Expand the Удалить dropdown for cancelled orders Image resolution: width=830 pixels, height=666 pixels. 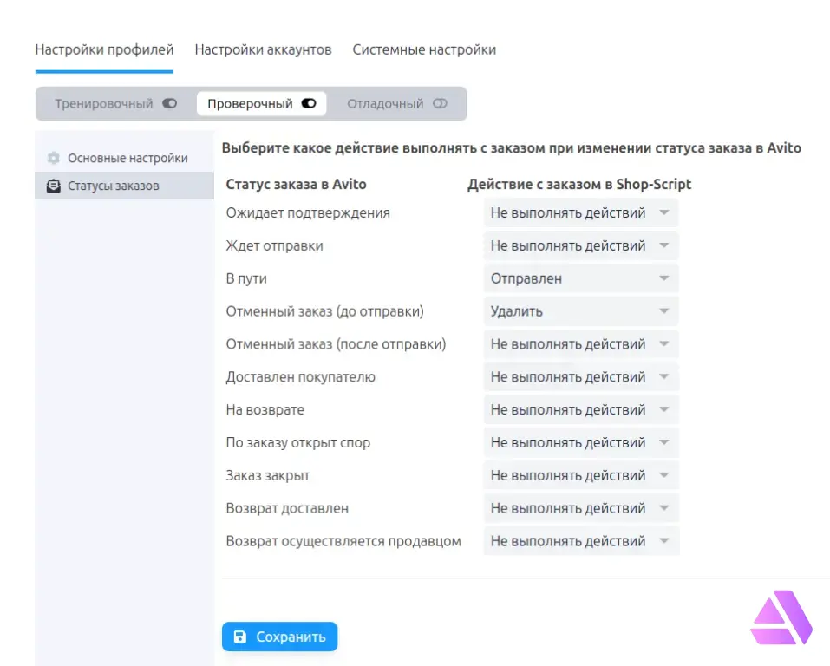point(580,310)
